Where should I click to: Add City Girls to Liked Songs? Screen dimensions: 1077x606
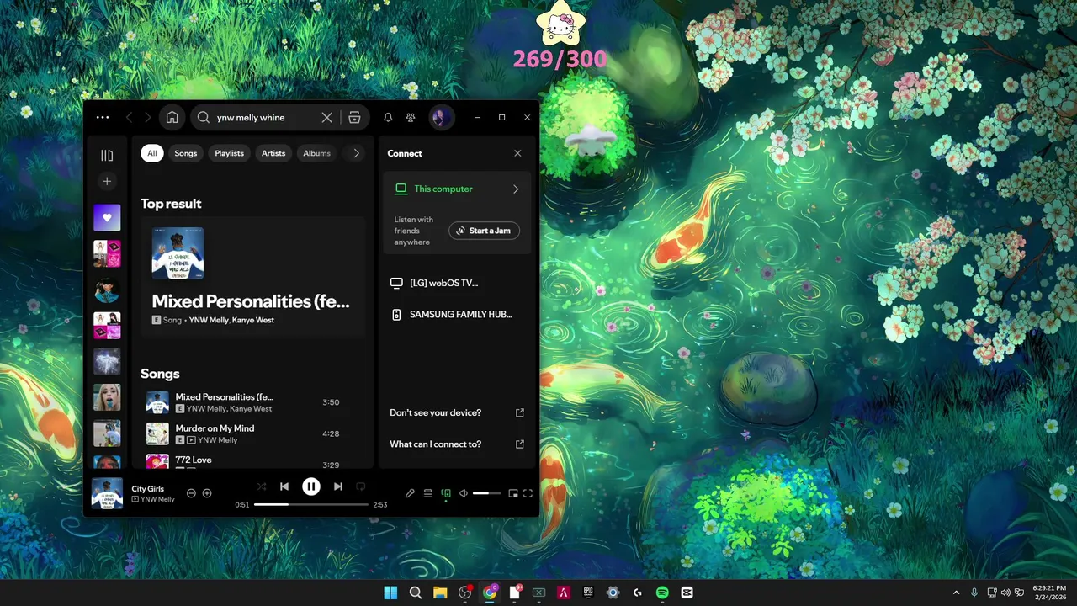207,493
